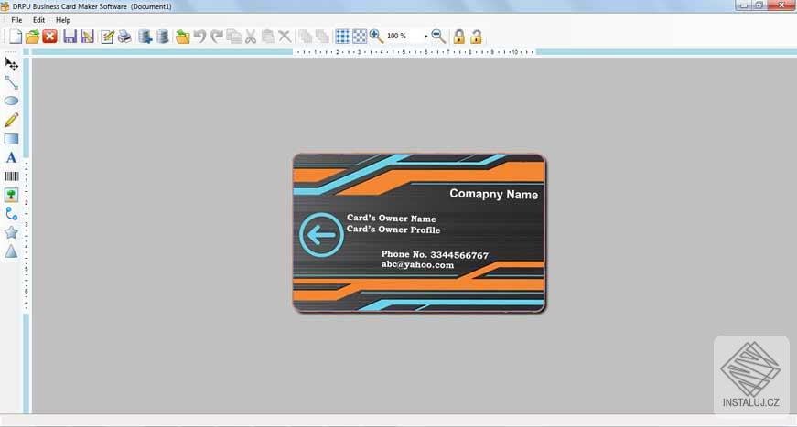Click the folder icon with green arrow
797x427 pixels.
tap(182, 37)
